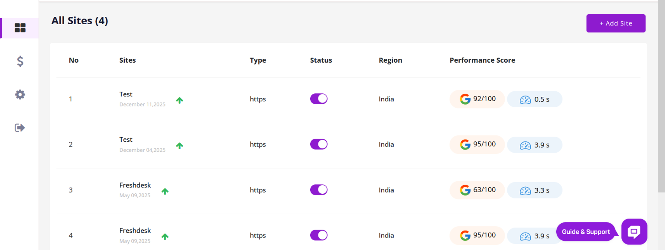
Task: Open the dashboard grid icon in sidebar
Action: (20, 28)
